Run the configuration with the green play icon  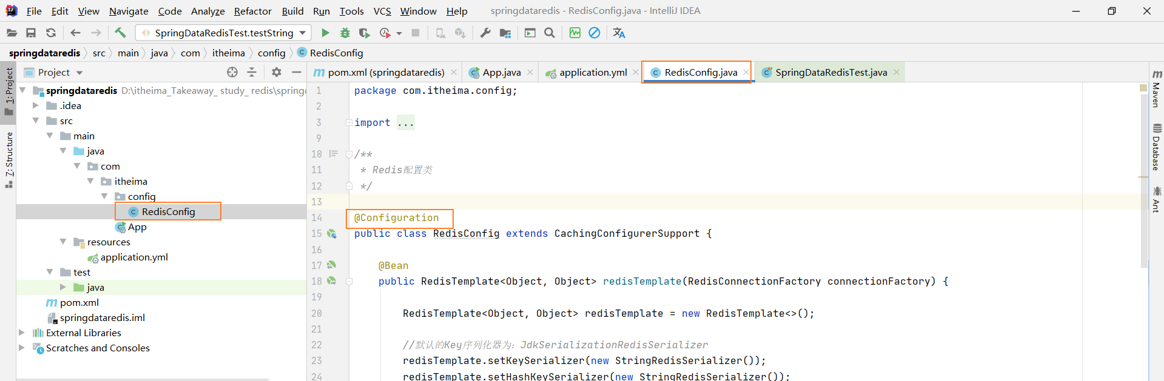point(325,33)
